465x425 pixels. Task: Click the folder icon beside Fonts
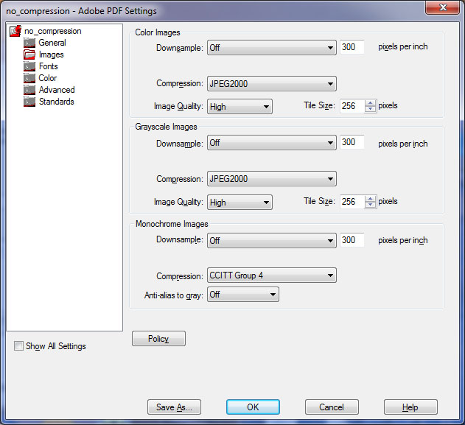[x=29, y=66]
